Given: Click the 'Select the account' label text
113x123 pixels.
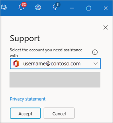Looking at the screenshot, I should [46, 53].
